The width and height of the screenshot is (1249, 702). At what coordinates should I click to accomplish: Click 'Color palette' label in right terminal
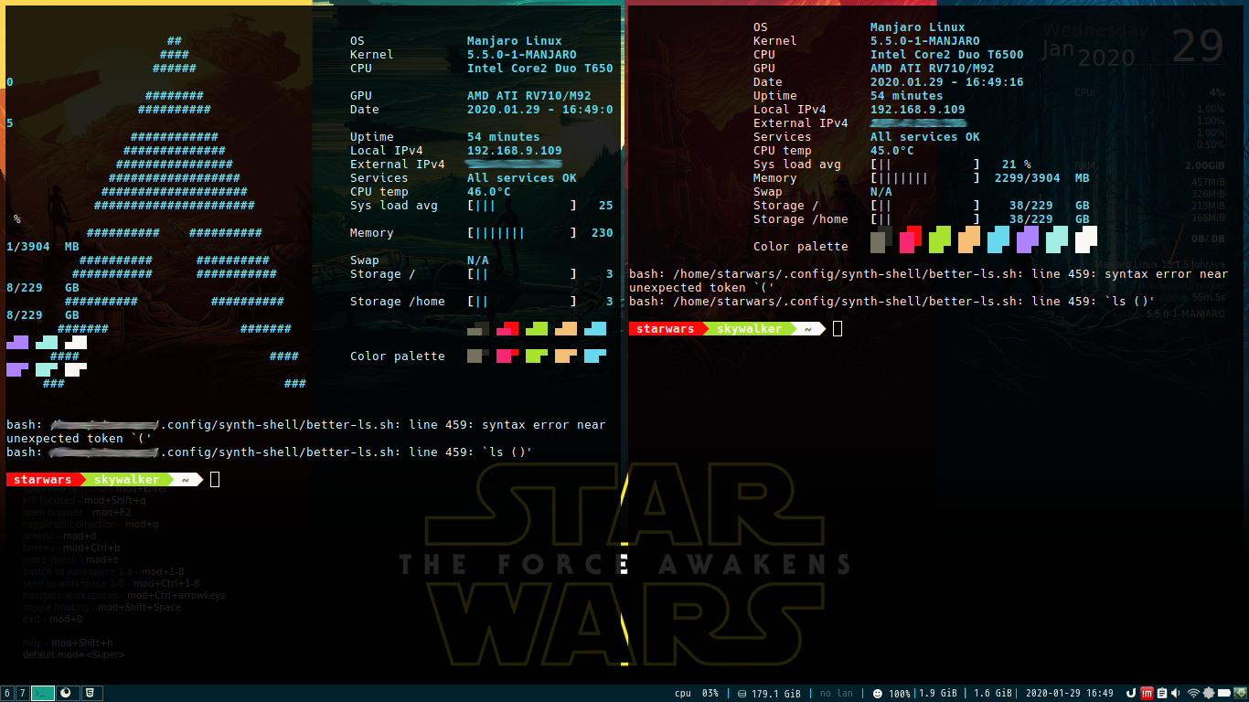[x=801, y=247]
